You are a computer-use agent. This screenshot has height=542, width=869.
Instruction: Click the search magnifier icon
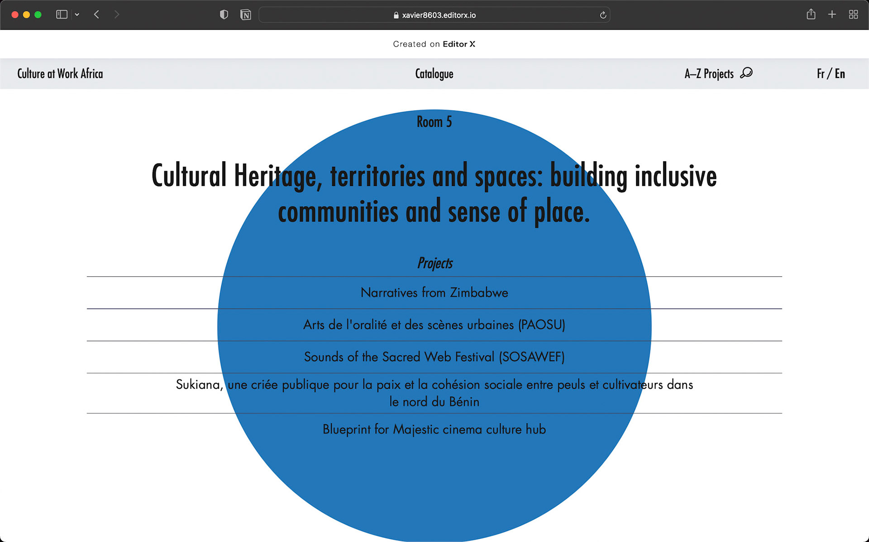(746, 73)
